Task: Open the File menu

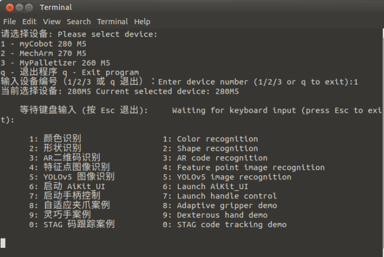Action: pos(9,21)
